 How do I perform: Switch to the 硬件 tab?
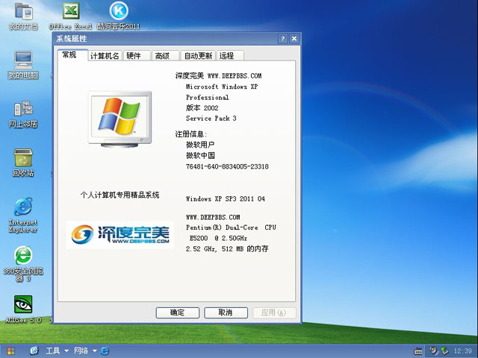tap(133, 56)
